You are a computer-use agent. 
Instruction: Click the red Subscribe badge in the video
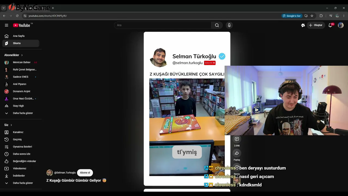click(x=210, y=63)
